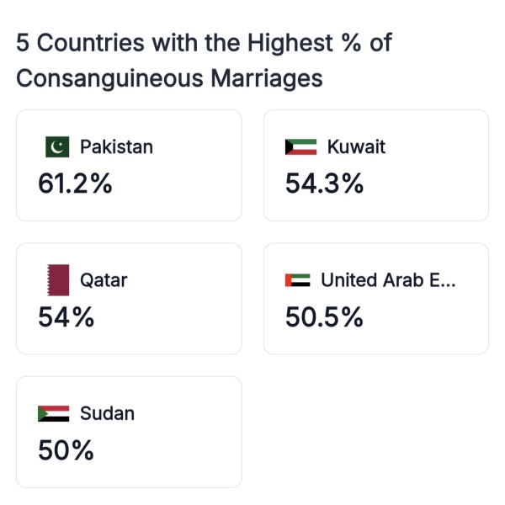Click the Pakistan flag icon

click(57, 147)
